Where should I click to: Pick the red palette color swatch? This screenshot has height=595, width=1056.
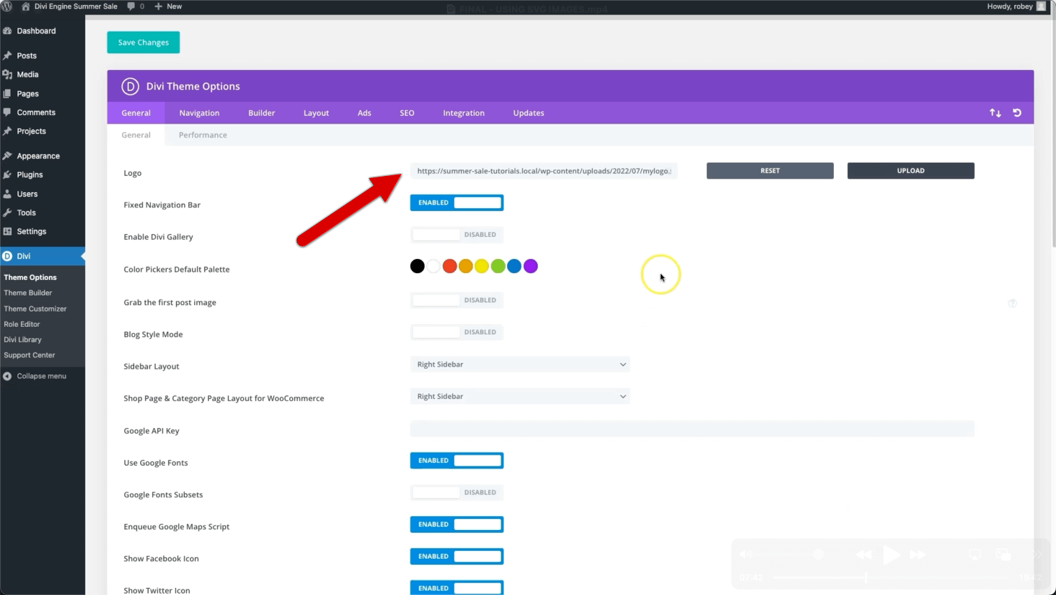(x=450, y=266)
